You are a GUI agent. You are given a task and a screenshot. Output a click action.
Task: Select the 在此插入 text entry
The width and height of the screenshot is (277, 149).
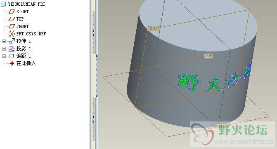pyautogui.click(x=26, y=63)
